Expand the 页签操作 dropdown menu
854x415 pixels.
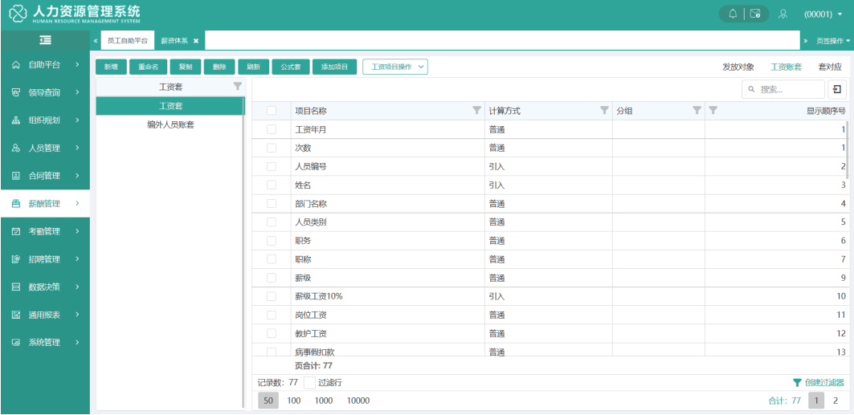[x=833, y=40]
